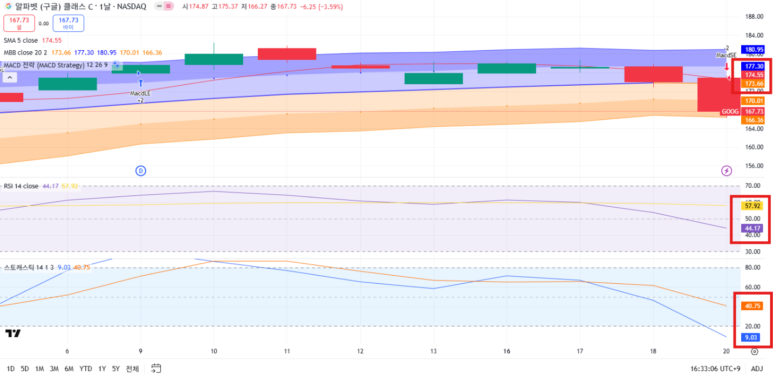Image resolution: width=773 pixels, height=375 pixels.
Task: Select the 6M time range
Action: pos(69,369)
